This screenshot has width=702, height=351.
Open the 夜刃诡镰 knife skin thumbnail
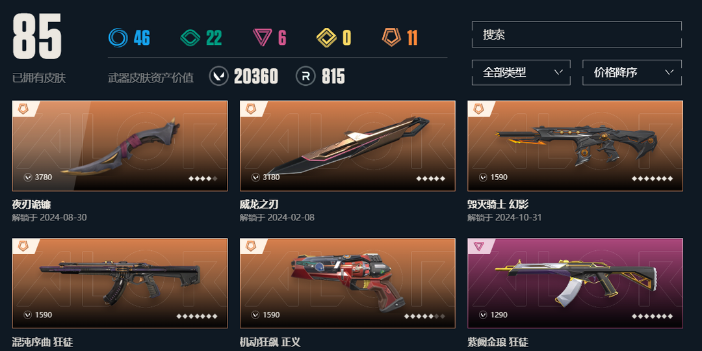(x=120, y=146)
